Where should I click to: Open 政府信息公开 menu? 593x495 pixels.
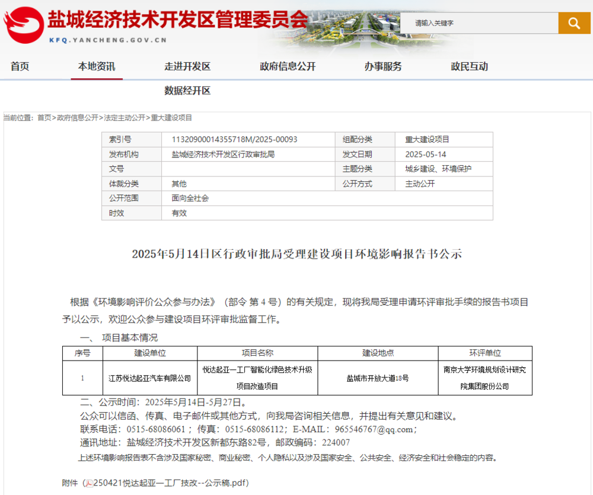pos(288,66)
